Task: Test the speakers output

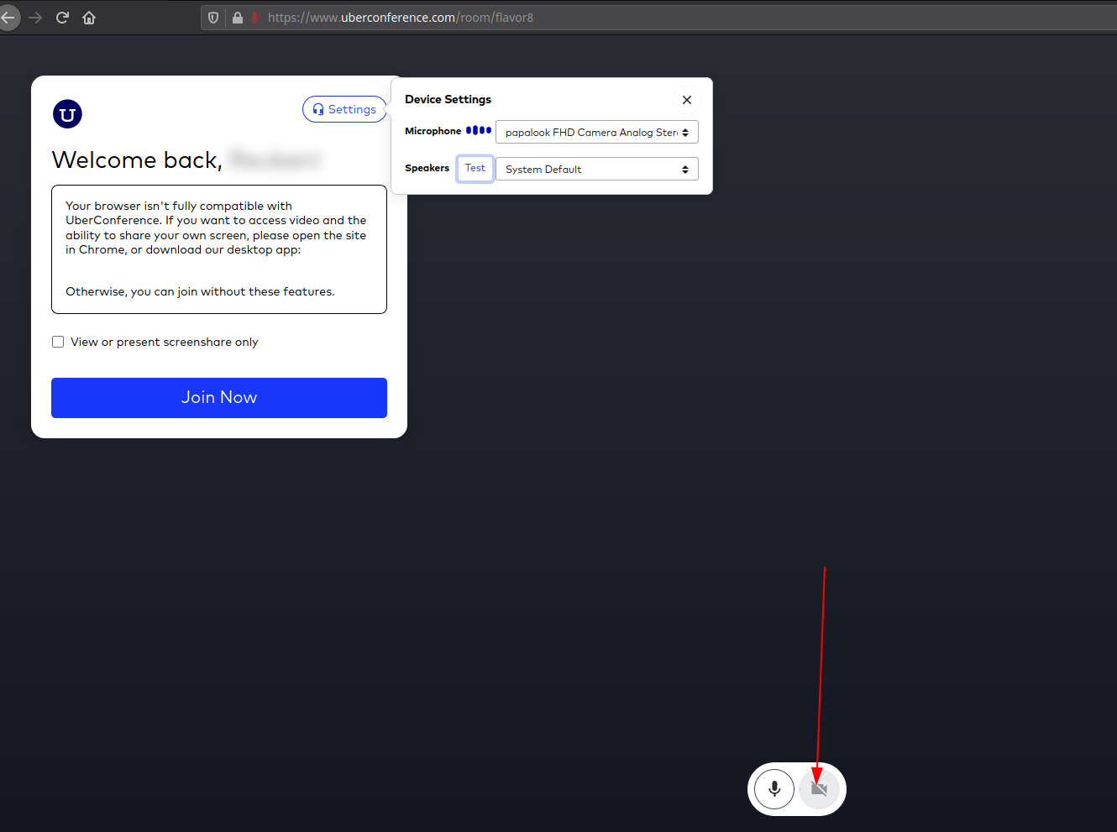Action: (x=475, y=168)
